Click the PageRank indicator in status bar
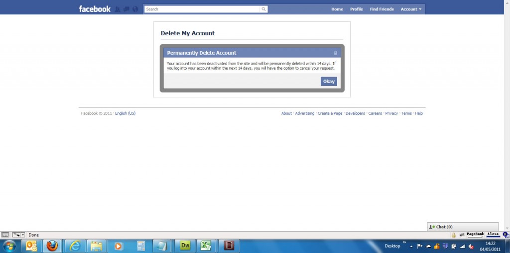 (475, 235)
